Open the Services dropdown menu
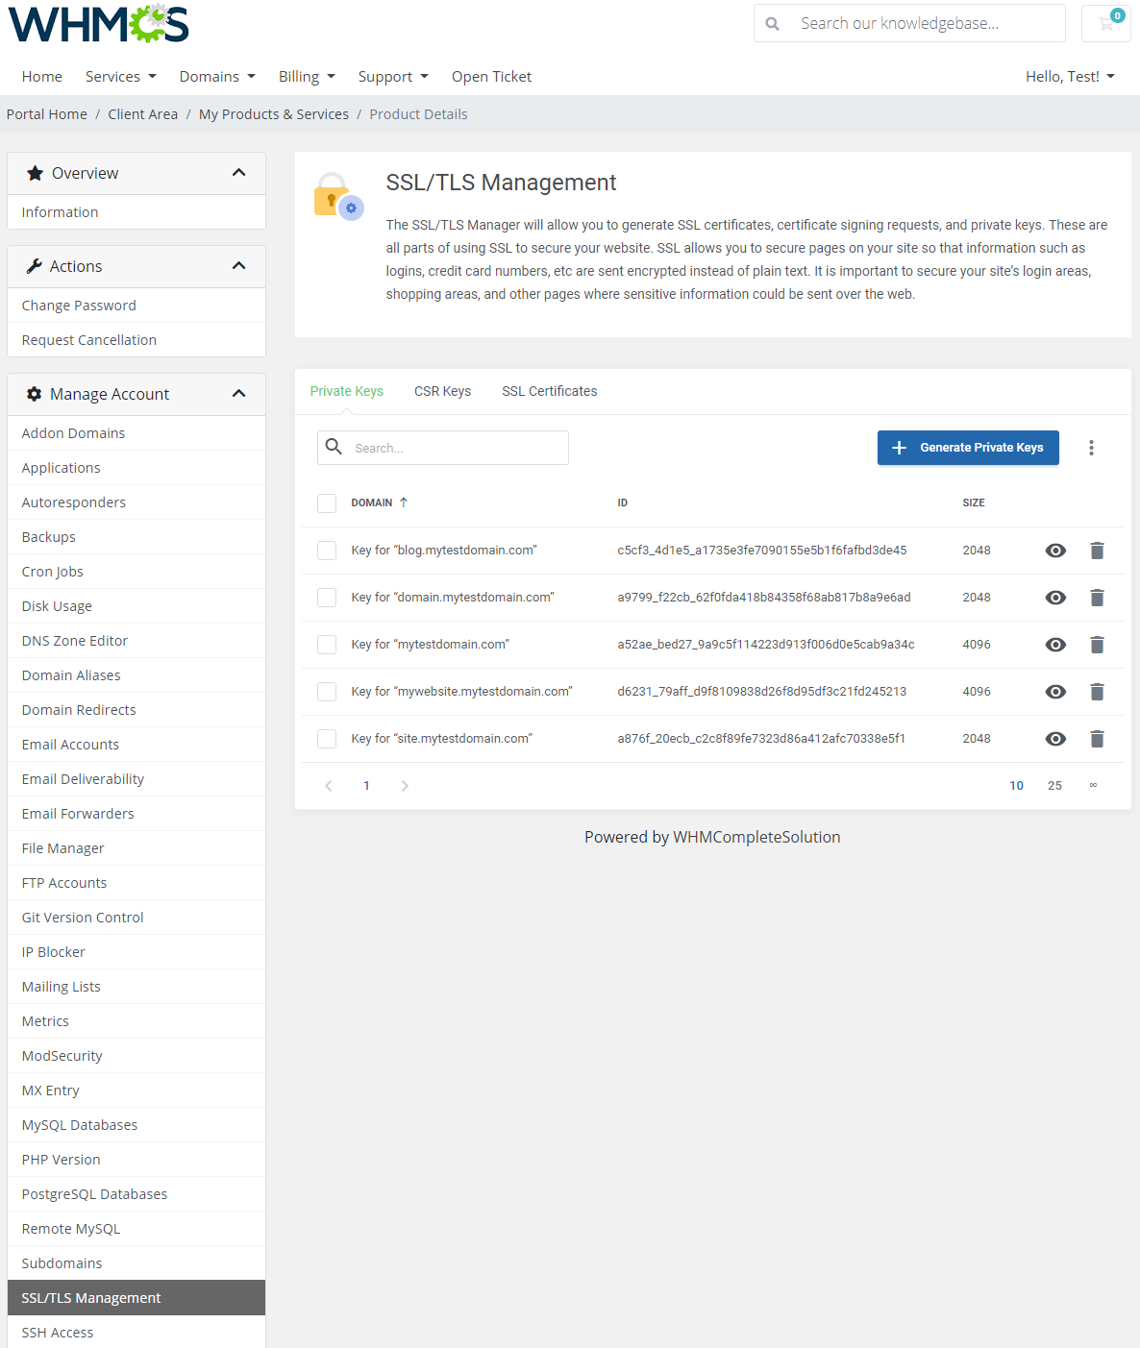The image size is (1140, 1348). point(119,76)
